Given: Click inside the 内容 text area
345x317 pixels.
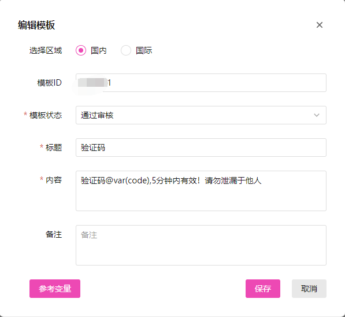Looking at the screenshot, I should (x=201, y=191).
